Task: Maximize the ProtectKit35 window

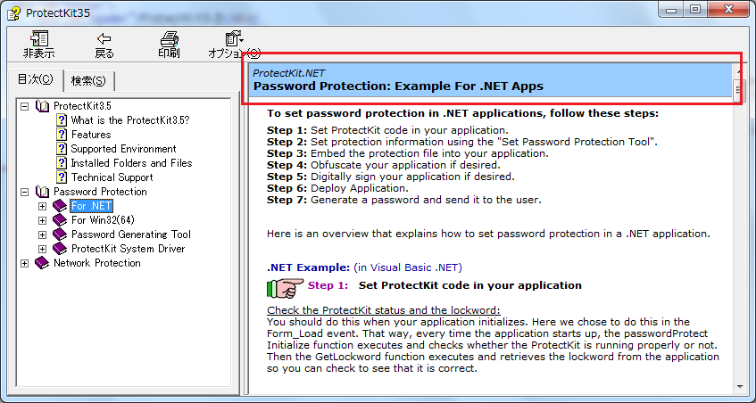Action: pyautogui.click(x=695, y=10)
